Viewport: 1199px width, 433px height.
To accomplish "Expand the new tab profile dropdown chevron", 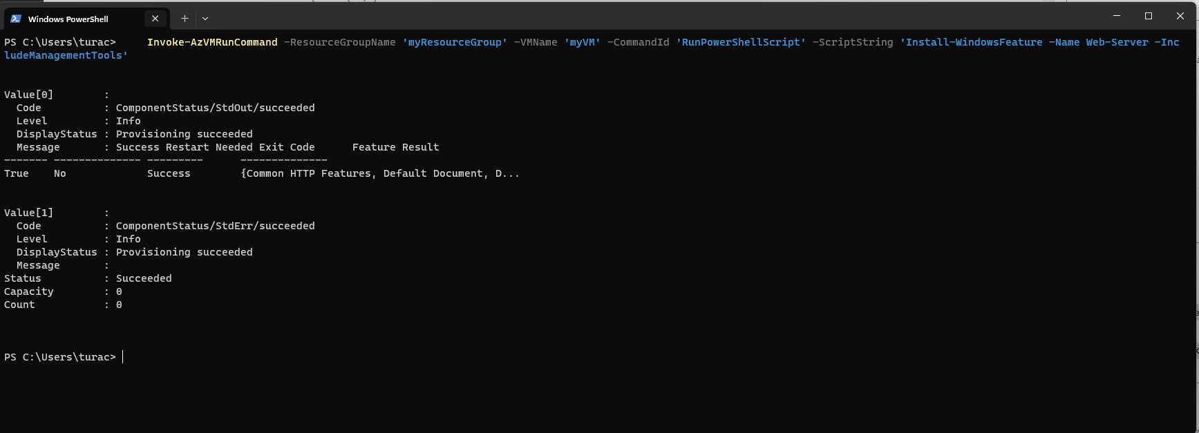I will pyautogui.click(x=205, y=19).
